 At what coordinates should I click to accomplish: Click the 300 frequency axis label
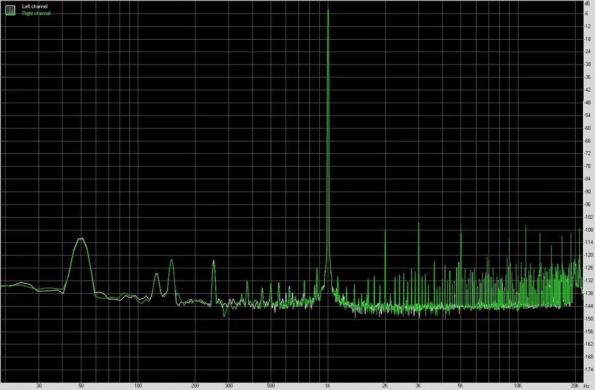coord(229,386)
